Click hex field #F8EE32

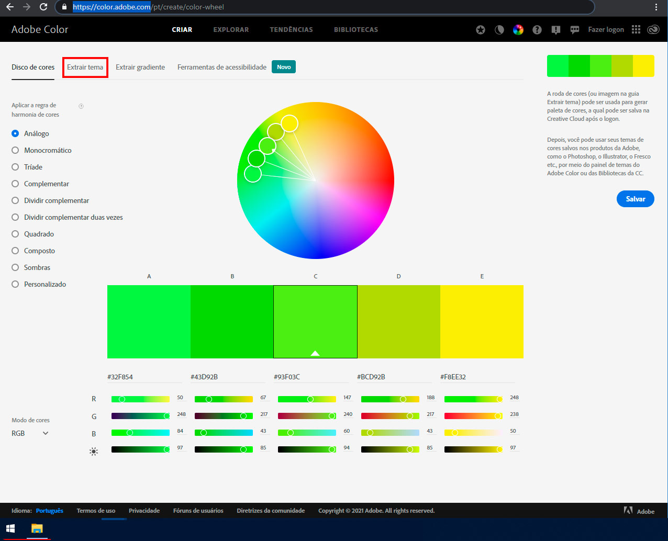[x=477, y=377]
